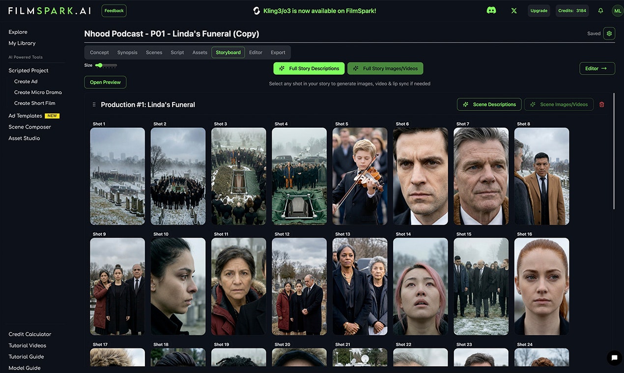This screenshot has width=624, height=373.
Task: Open Ad Templates from the sidebar
Action: (x=24, y=115)
